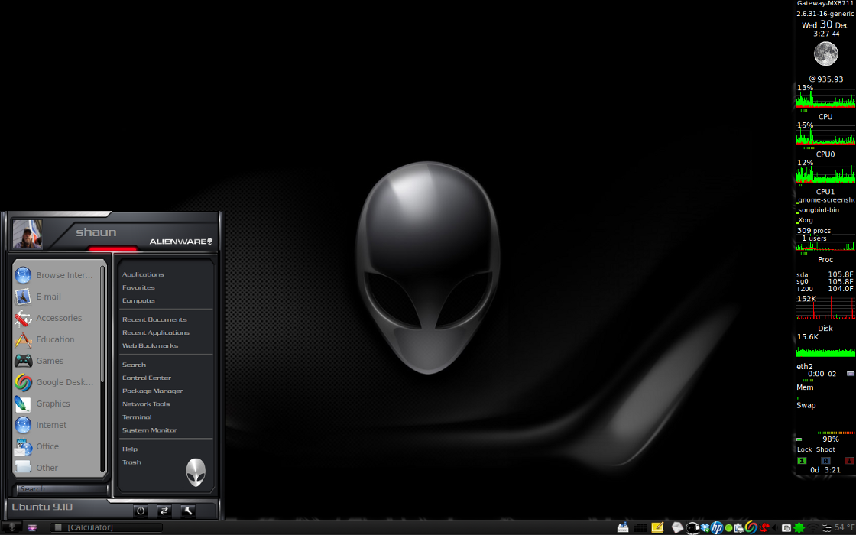Click the menu Search input field
This screenshot has width=856, height=535.
61,489
